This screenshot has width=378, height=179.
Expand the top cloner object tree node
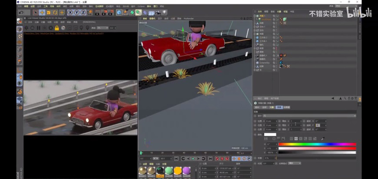tap(255, 16)
